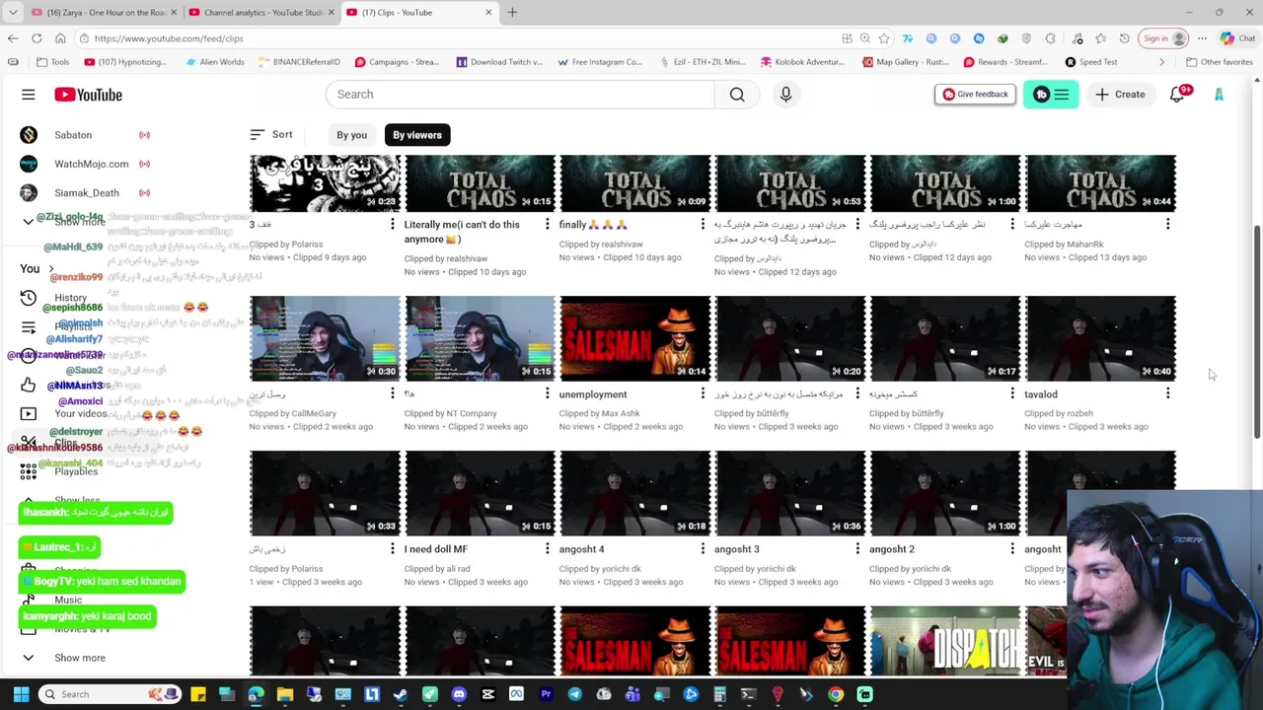Open options for 'finally' clip
This screenshot has height=710, width=1263.
pos(703,225)
